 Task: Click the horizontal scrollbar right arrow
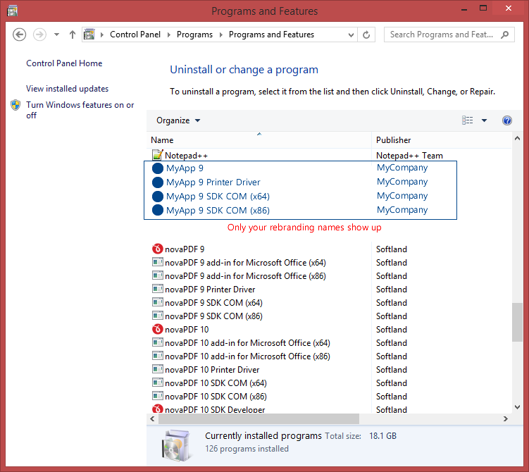[505, 419]
